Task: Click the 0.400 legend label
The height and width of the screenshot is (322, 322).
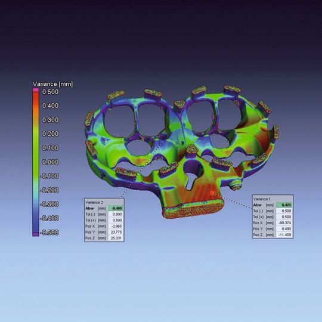Action: click(50, 106)
